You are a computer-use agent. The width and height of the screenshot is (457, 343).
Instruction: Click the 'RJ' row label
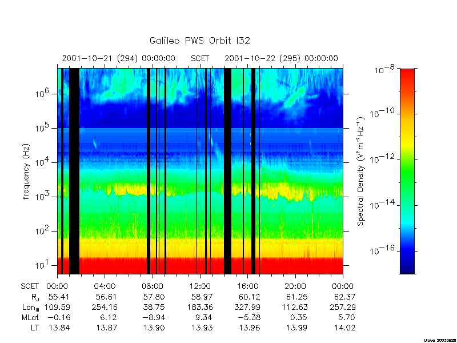(35, 297)
